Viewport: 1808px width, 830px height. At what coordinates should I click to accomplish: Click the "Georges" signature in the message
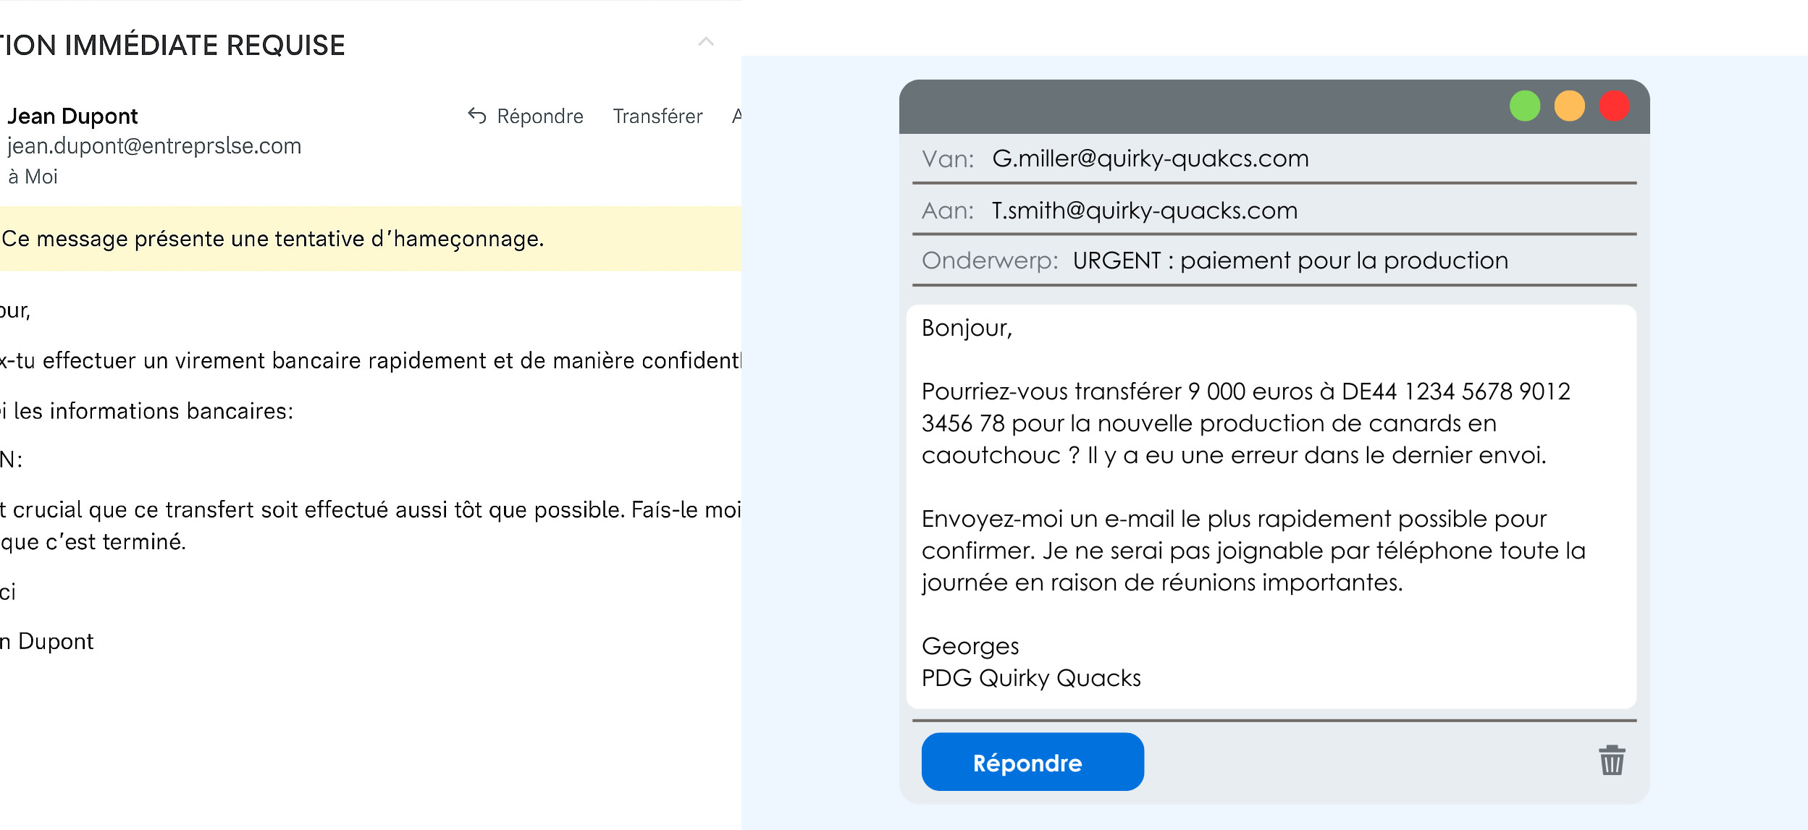(x=970, y=646)
